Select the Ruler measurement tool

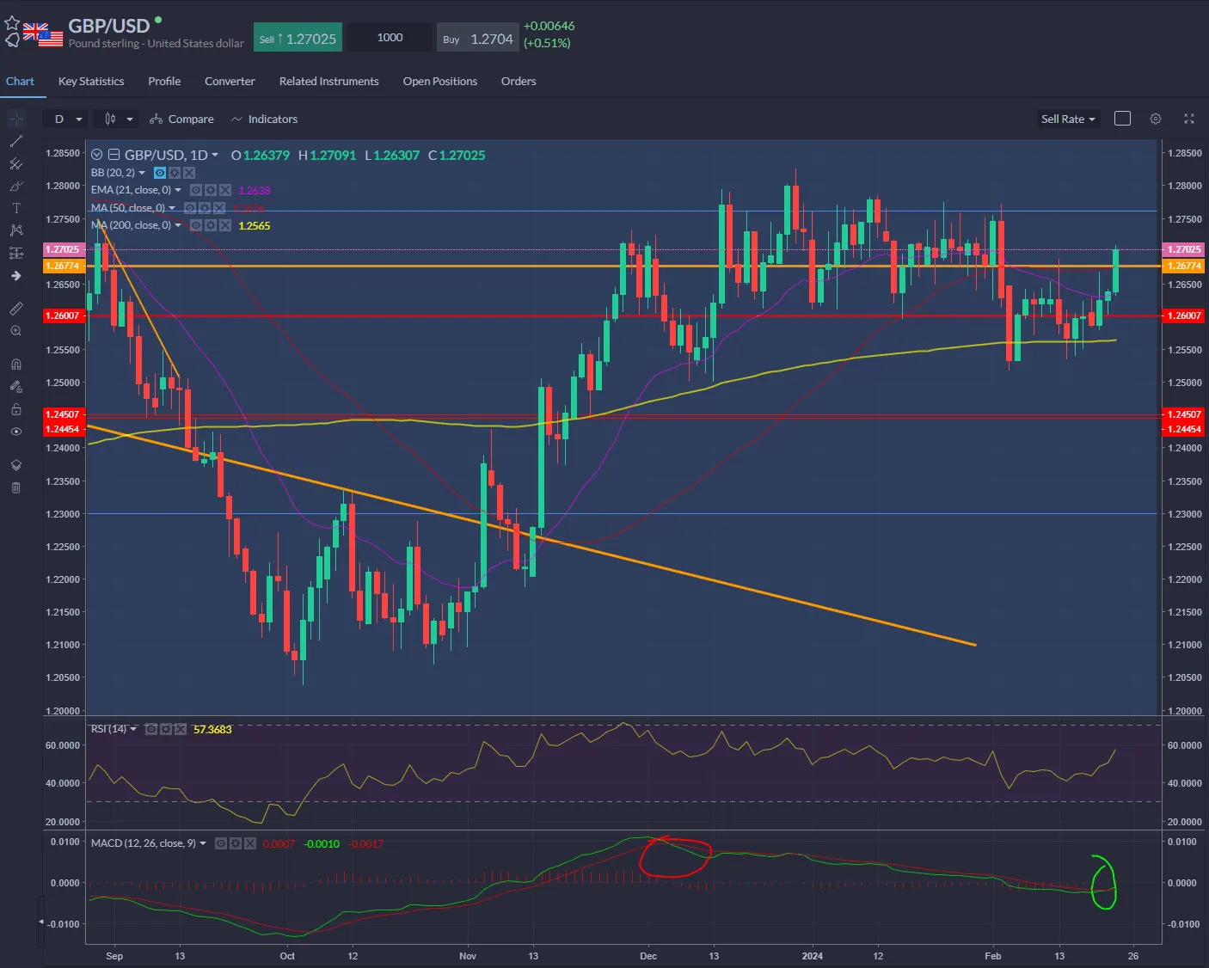15,308
